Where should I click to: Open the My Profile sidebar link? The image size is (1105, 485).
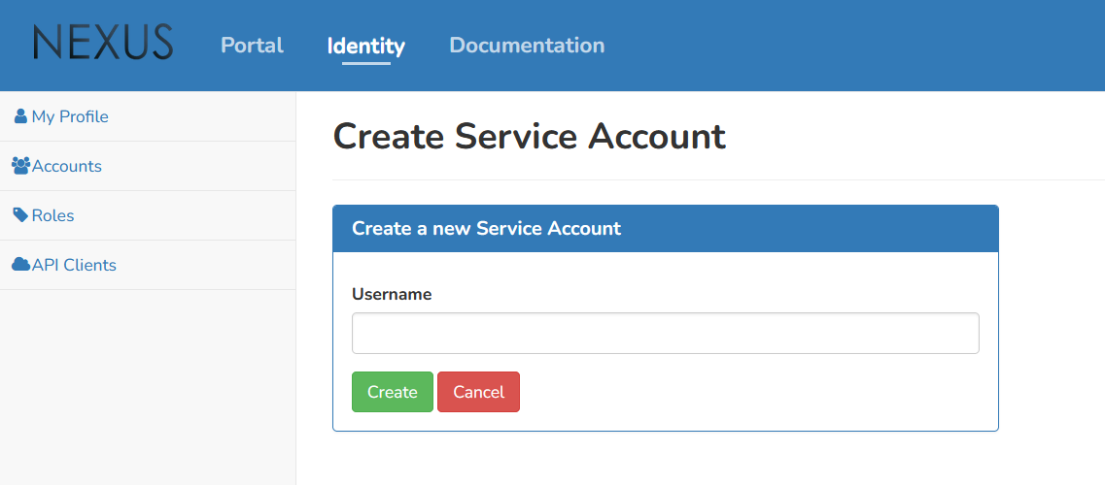[x=70, y=116]
